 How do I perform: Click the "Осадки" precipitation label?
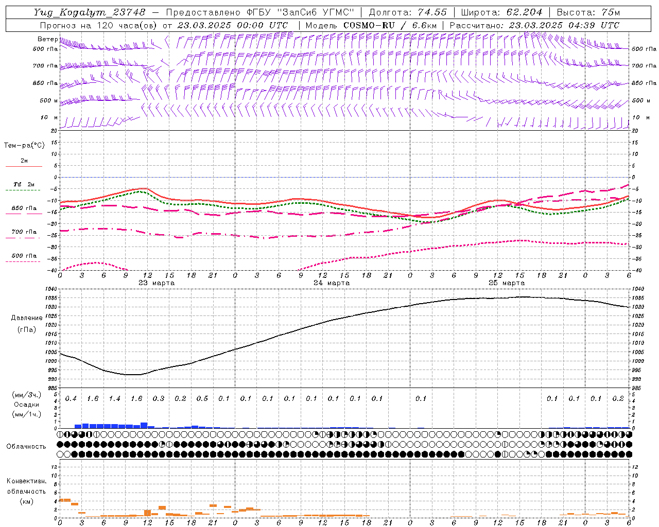click(27, 405)
